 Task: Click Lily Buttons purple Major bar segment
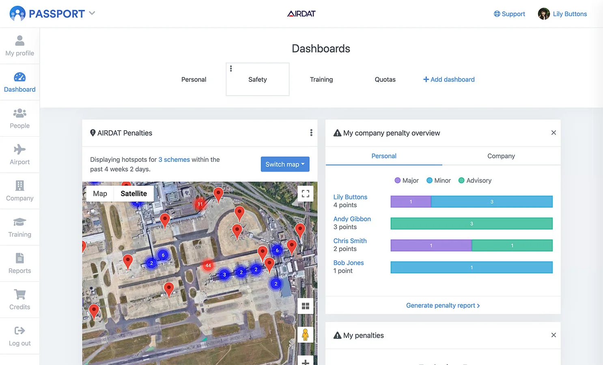(411, 202)
